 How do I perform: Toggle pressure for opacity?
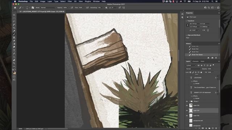[72, 8]
